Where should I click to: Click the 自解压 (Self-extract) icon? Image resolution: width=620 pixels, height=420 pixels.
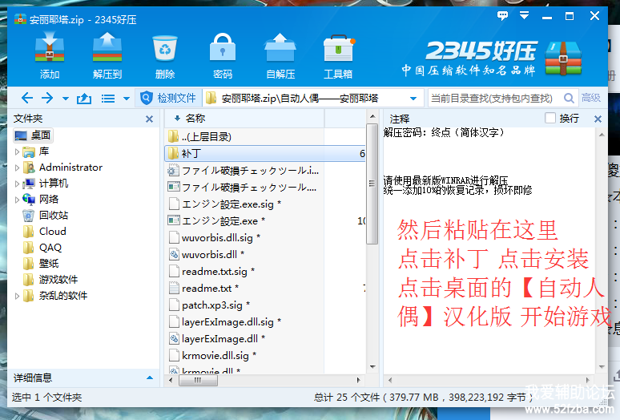pos(280,55)
